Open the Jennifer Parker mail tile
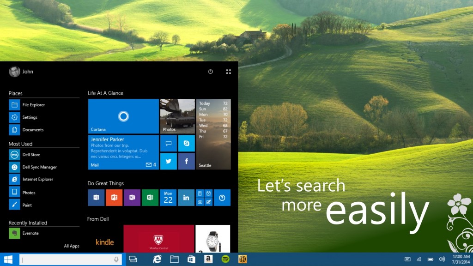Viewport: 473px width, 266px height. click(123, 152)
